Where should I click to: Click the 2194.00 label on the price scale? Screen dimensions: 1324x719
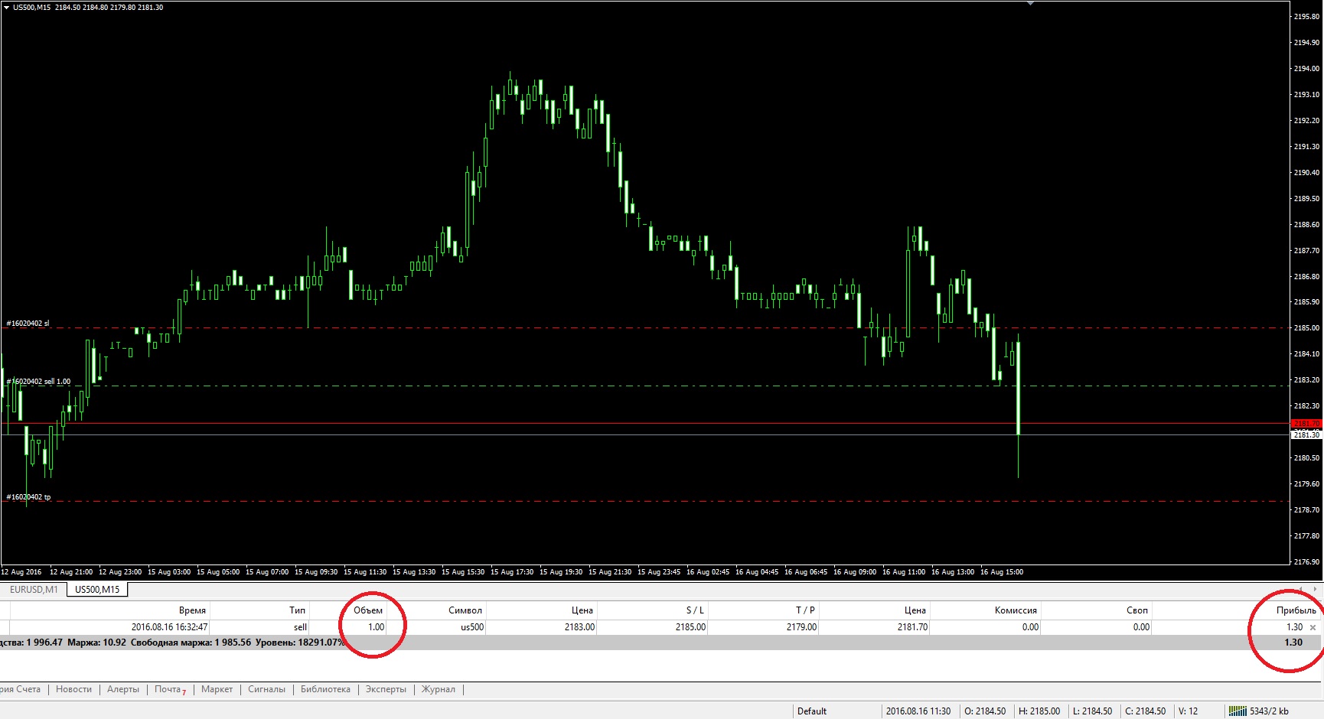pyautogui.click(x=1306, y=69)
